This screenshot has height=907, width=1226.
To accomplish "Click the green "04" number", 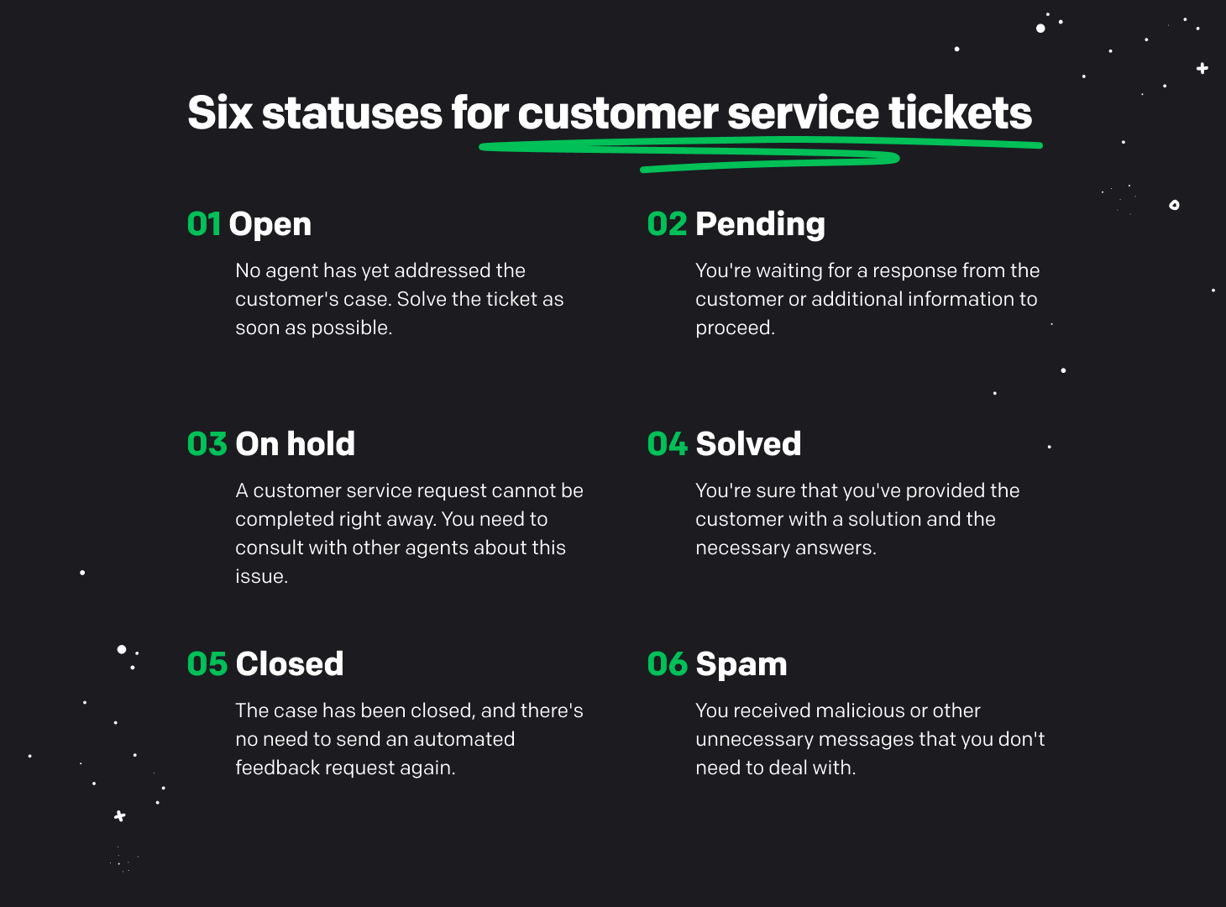I will [x=667, y=444].
